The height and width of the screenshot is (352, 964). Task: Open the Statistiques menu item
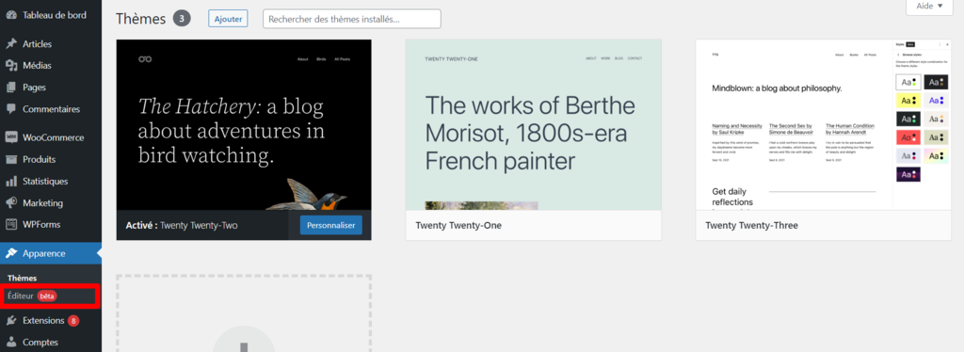(51, 182)
